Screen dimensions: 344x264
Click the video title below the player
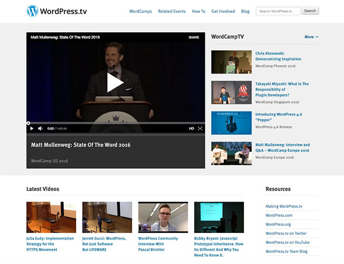(x=81, y=145)
